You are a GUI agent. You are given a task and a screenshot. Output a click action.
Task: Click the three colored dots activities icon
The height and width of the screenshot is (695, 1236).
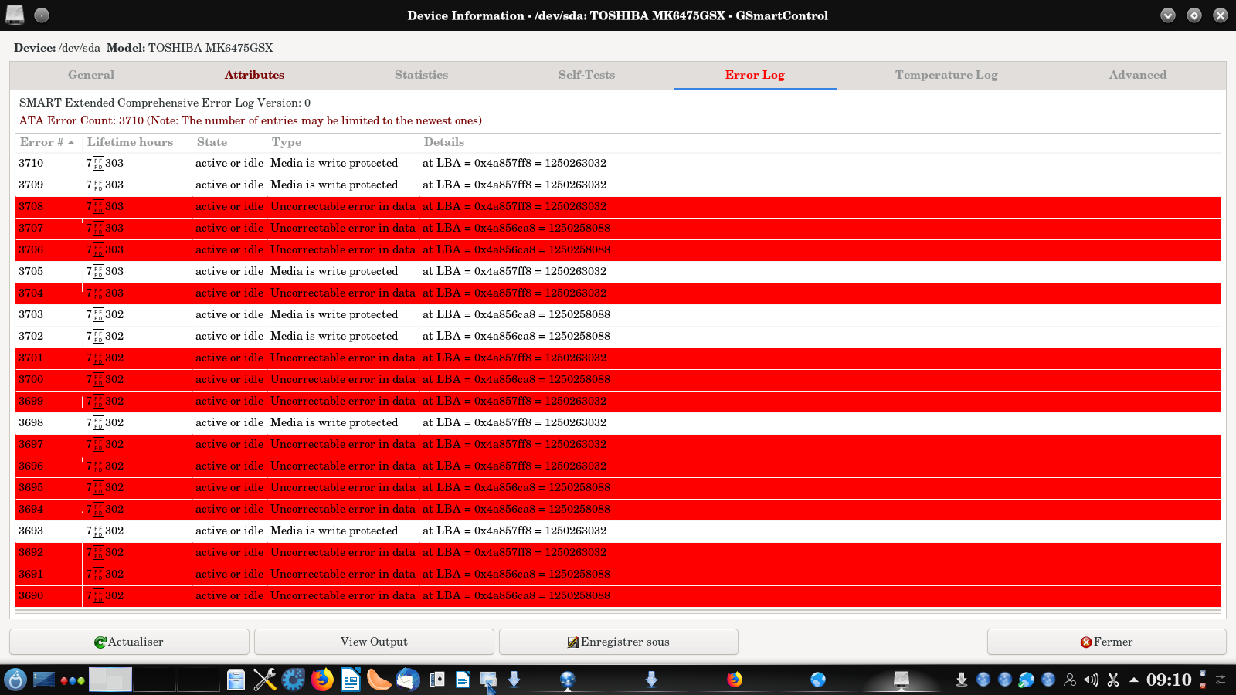tap(73, 680)
